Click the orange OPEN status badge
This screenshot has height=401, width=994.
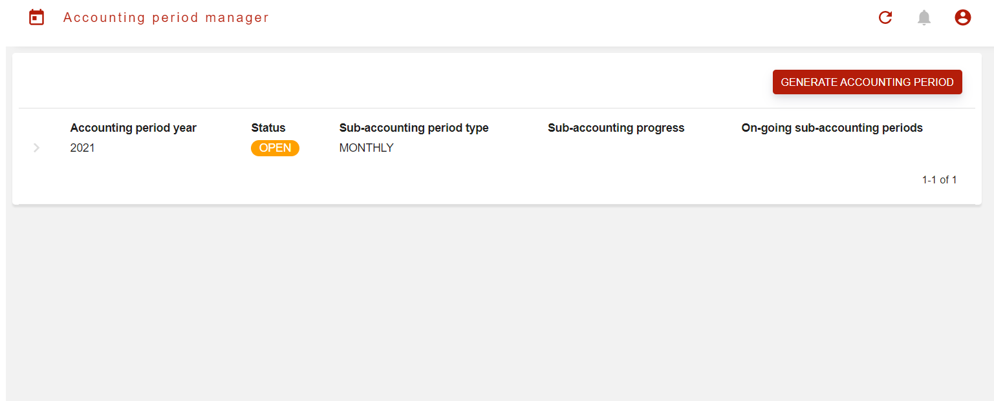click(276, 148)
